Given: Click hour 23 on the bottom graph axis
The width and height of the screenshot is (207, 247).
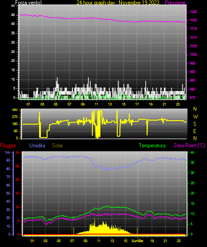Looking at the screenshot, I should [179, 241].
